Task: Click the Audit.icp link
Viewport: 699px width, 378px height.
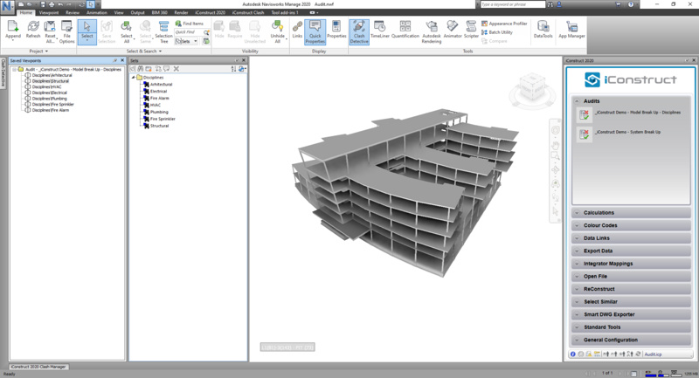Action: click(653, 354)
